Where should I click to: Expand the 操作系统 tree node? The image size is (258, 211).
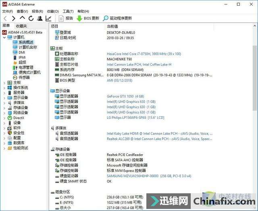pos(4,88)
